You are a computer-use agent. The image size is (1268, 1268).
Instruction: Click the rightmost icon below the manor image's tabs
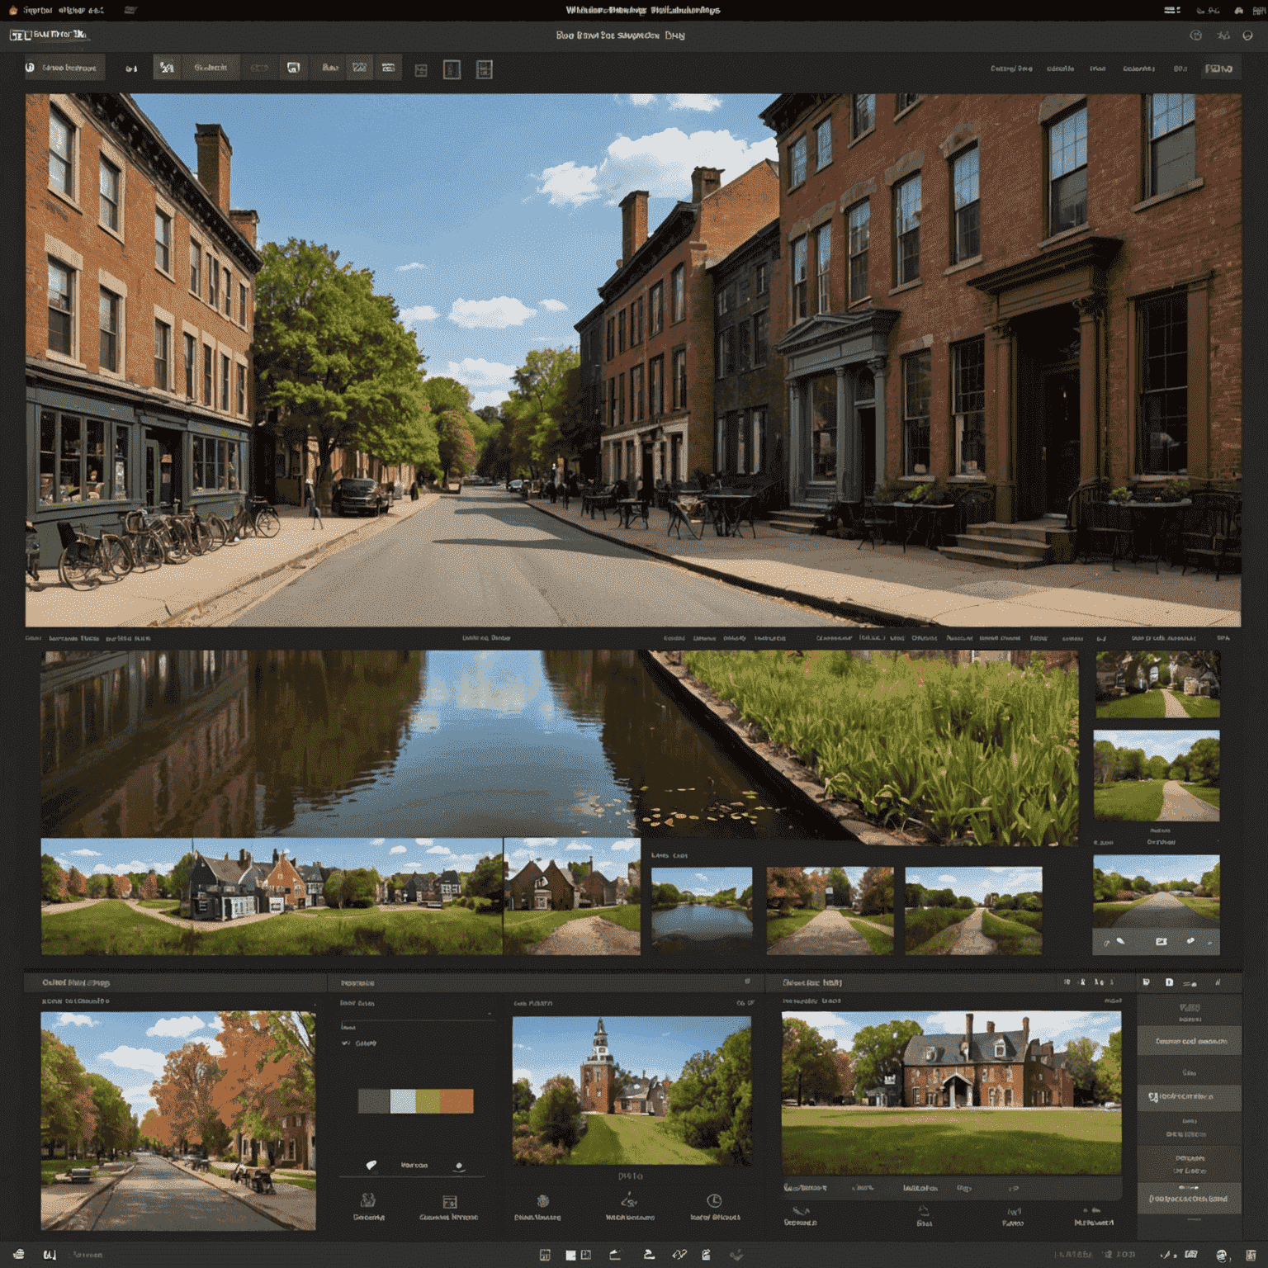point(1093,1211)
